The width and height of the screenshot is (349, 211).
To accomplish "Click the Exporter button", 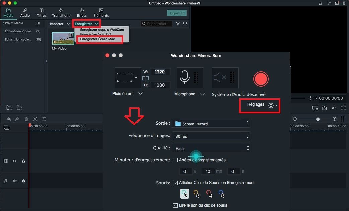I will pyautogui.click(x=177, y=13).
